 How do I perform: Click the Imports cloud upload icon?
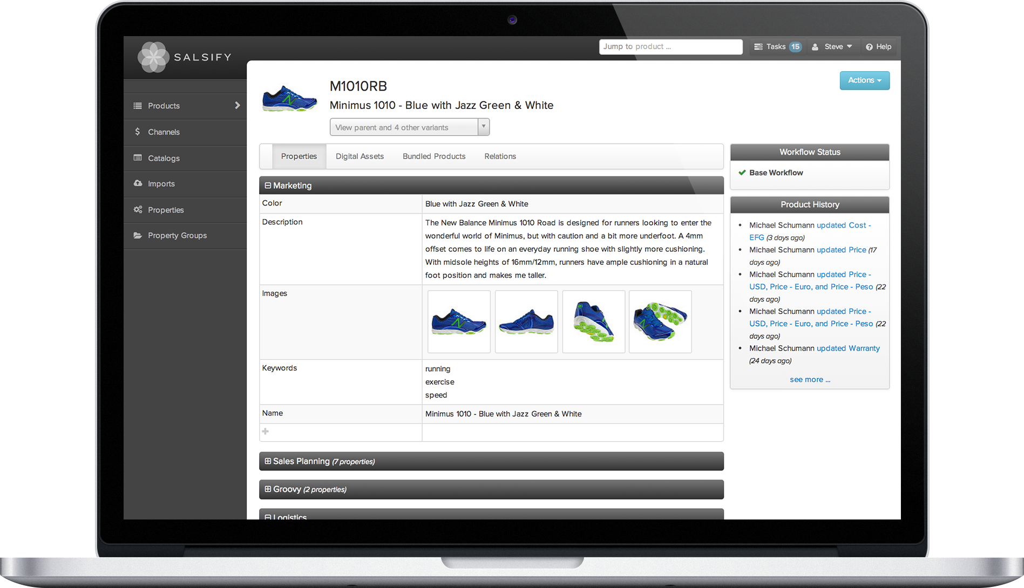138,183
